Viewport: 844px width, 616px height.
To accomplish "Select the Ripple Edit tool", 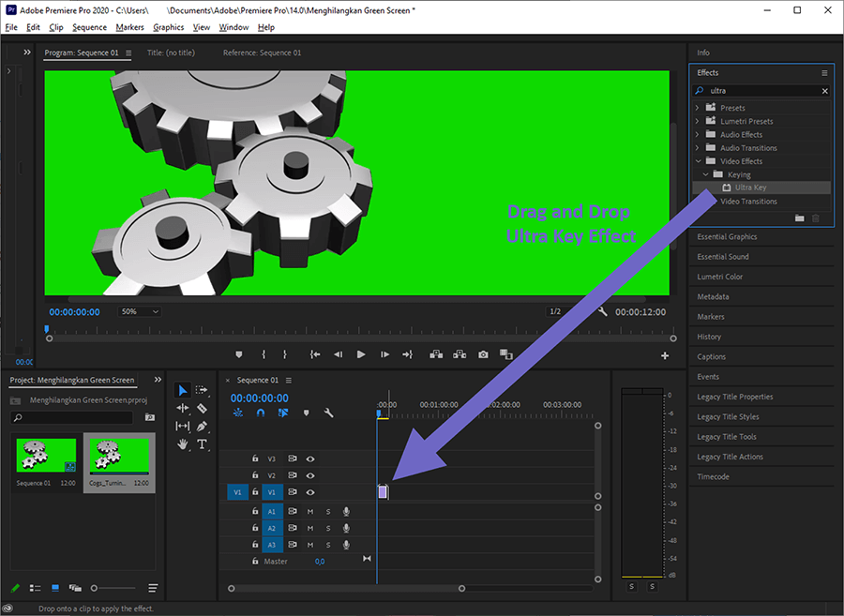I will click(183, 409).
